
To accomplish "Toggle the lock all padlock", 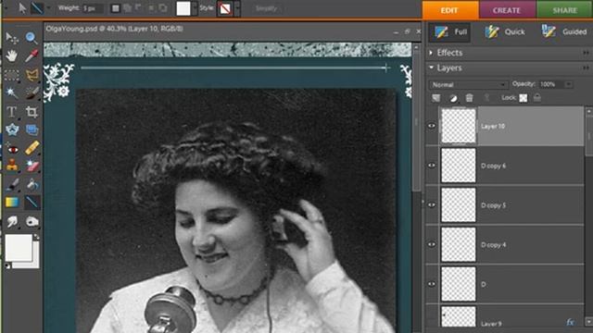I will [x=537, y=98].
